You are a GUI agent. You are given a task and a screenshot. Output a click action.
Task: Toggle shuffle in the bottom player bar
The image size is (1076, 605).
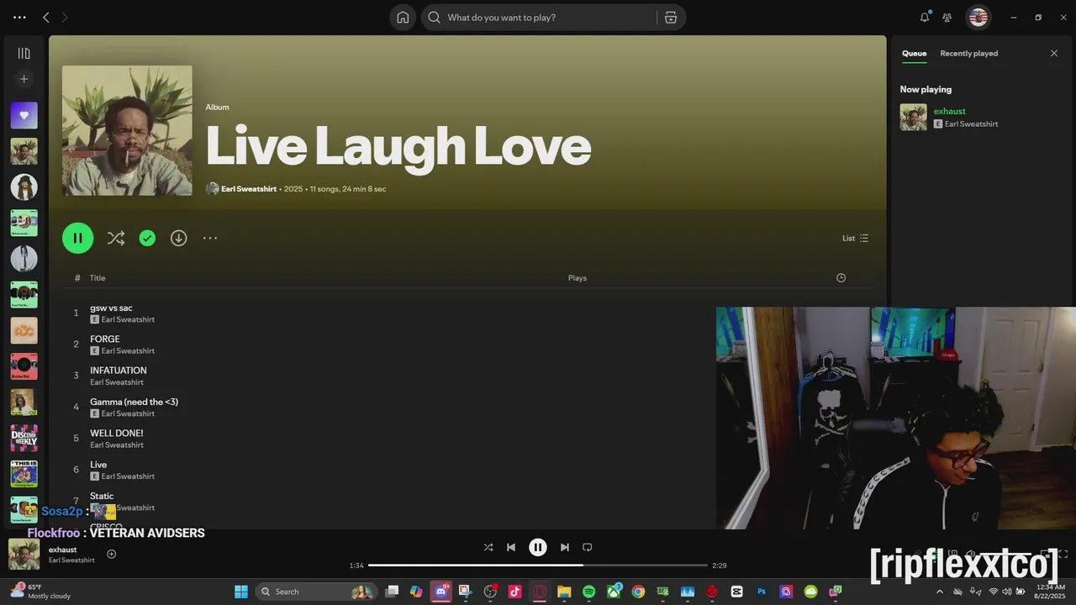pyautogui.click(x=488, y=547)
